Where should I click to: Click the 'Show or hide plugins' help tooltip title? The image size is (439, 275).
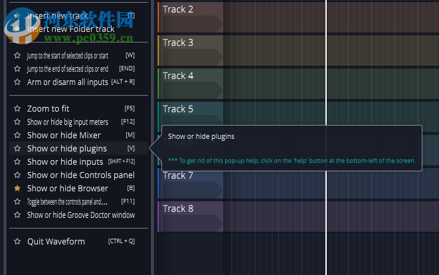click(x=201, y=136)
